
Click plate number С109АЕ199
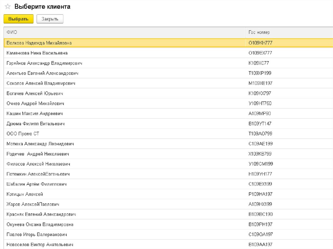pos(260,143)
